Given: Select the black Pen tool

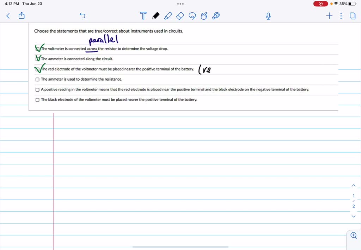Looking at the screenshot, I should 155,16.
